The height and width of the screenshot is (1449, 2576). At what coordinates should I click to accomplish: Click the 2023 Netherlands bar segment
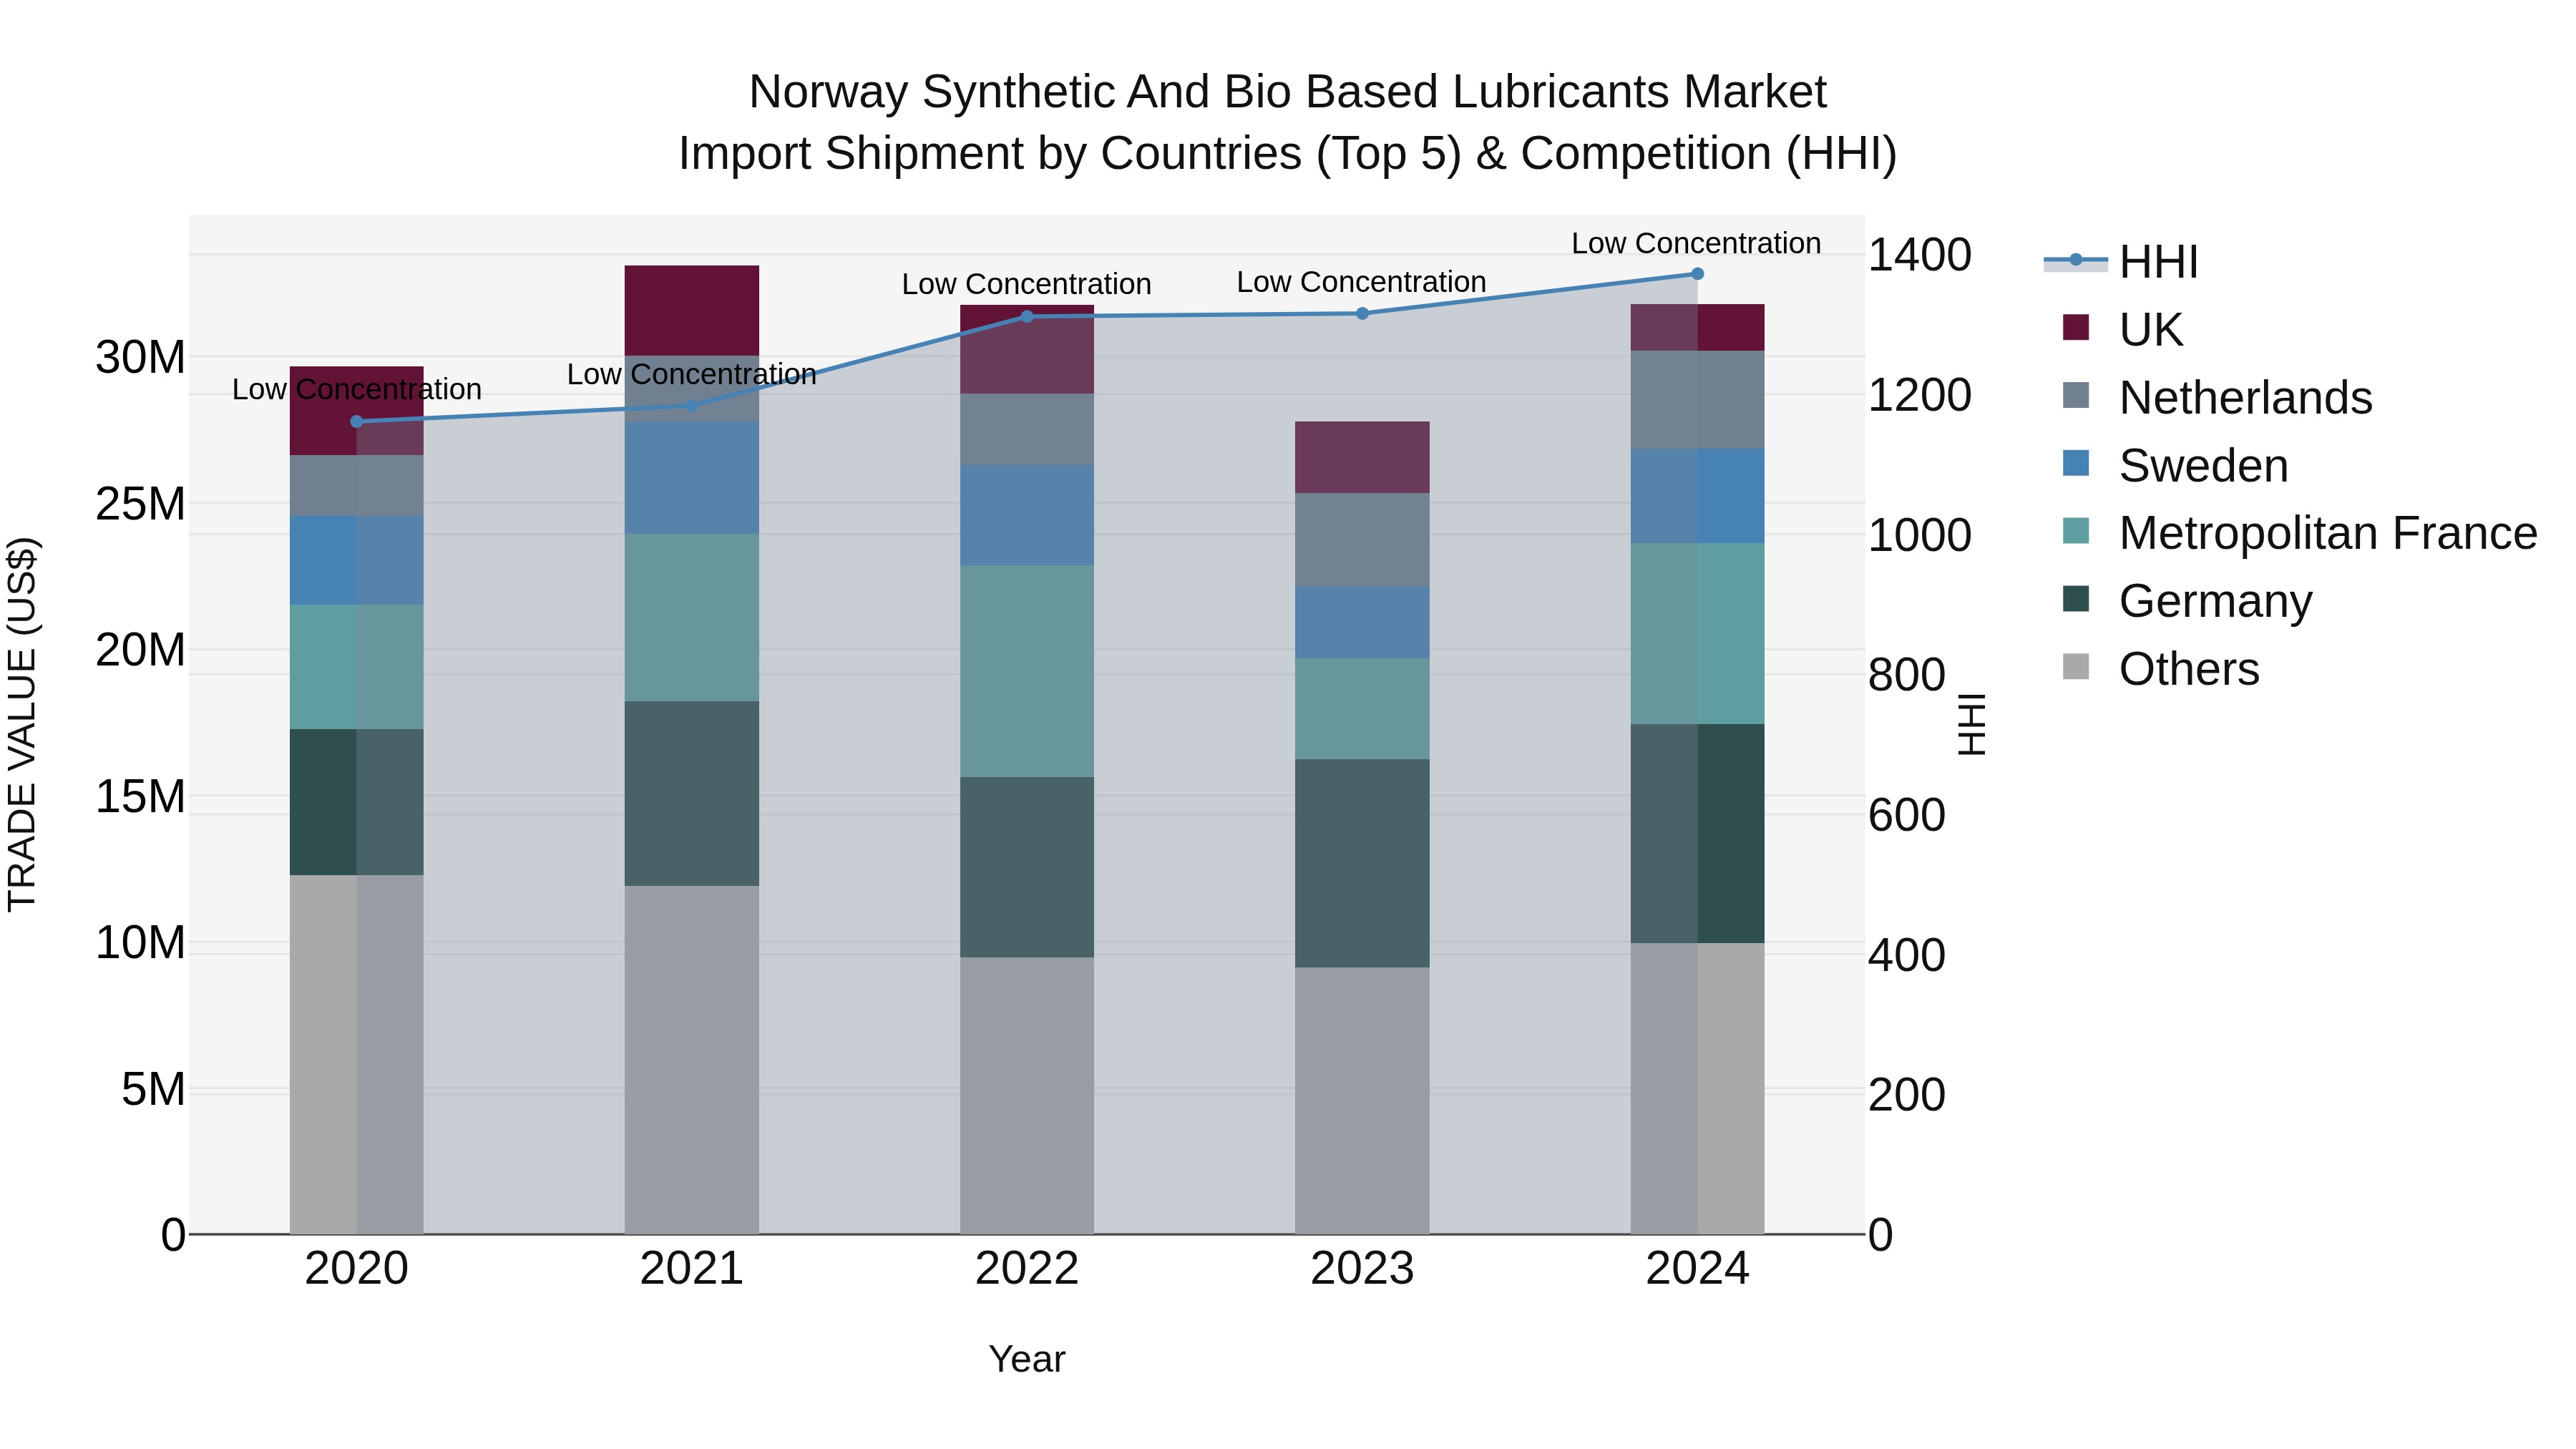click(x=1362, y=540)
